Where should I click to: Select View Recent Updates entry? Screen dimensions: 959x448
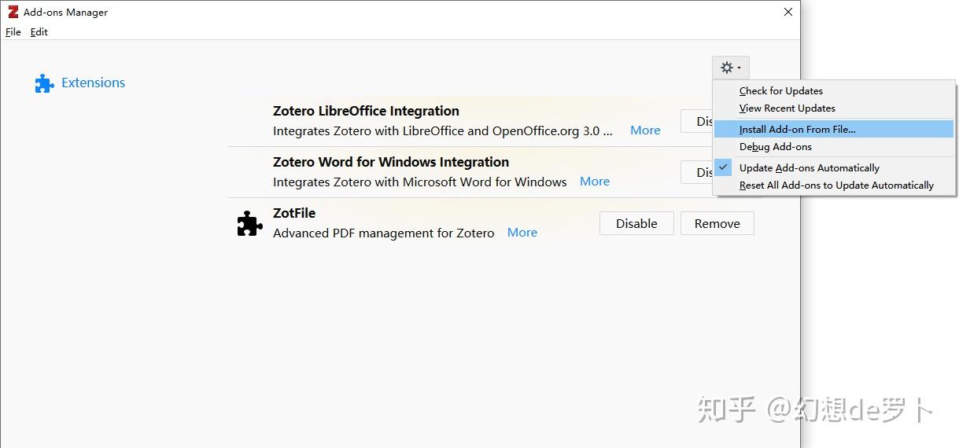787,108
